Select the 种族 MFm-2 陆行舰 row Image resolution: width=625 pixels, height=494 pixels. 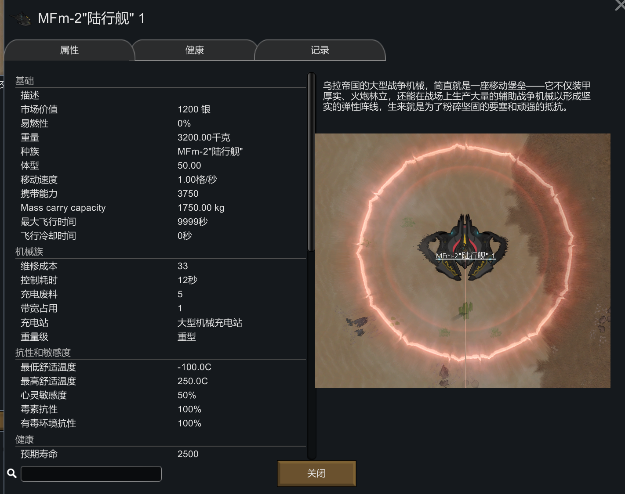tap(160, 151)
